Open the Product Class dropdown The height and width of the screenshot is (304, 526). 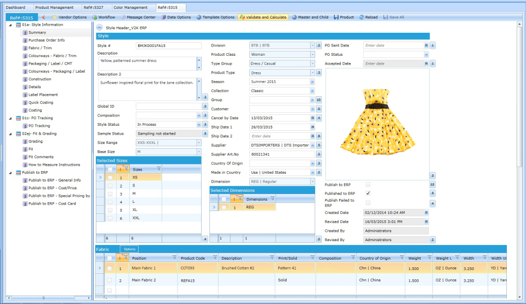312,54
